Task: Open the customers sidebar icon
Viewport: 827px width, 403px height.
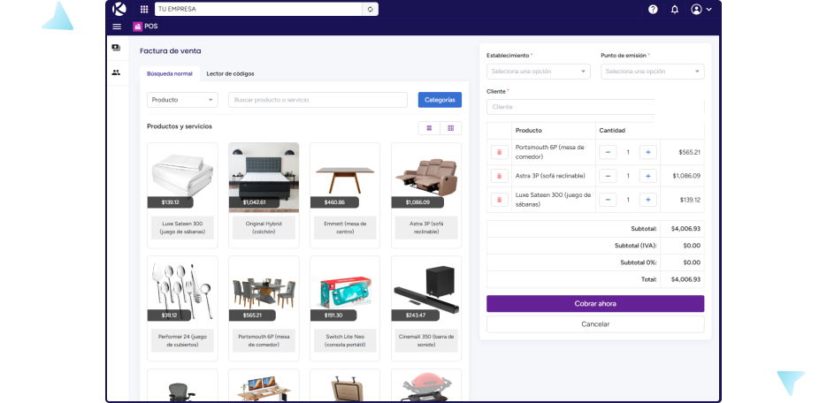Action: point(116,72)
